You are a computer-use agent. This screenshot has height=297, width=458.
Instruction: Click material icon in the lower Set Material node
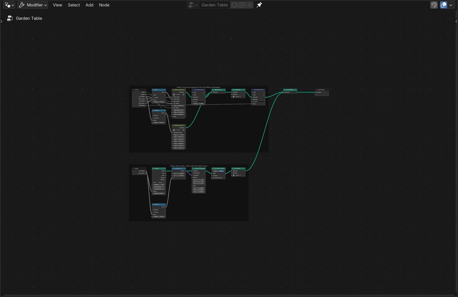coord(234,175)
